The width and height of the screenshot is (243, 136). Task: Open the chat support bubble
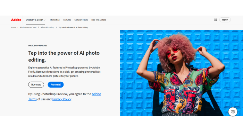[x=233, y=111]
